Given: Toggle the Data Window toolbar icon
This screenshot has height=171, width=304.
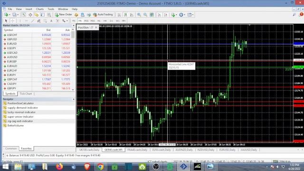Looking at the screenshot, I should [x=30, y=15].
